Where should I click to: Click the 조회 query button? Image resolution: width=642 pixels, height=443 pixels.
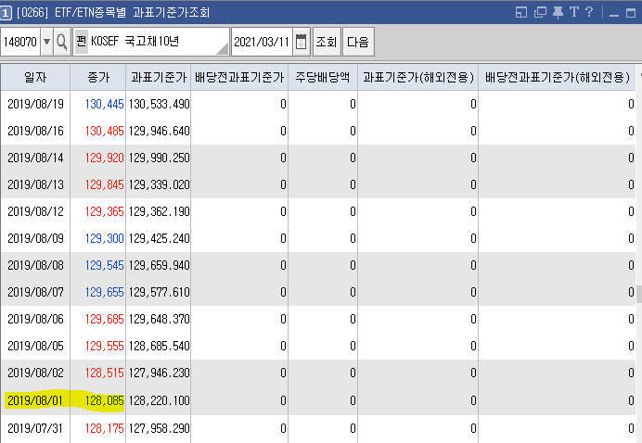point(327,42)
